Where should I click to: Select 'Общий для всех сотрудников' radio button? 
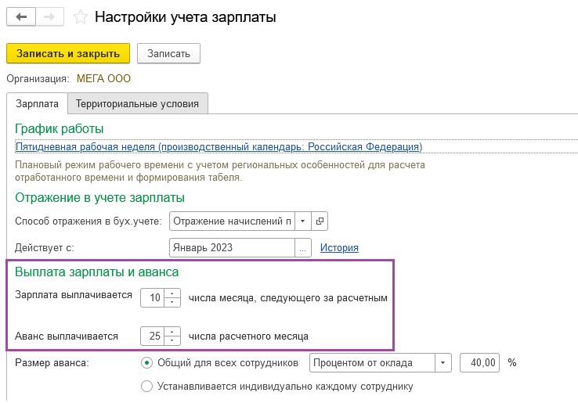[x=146, y=363]
